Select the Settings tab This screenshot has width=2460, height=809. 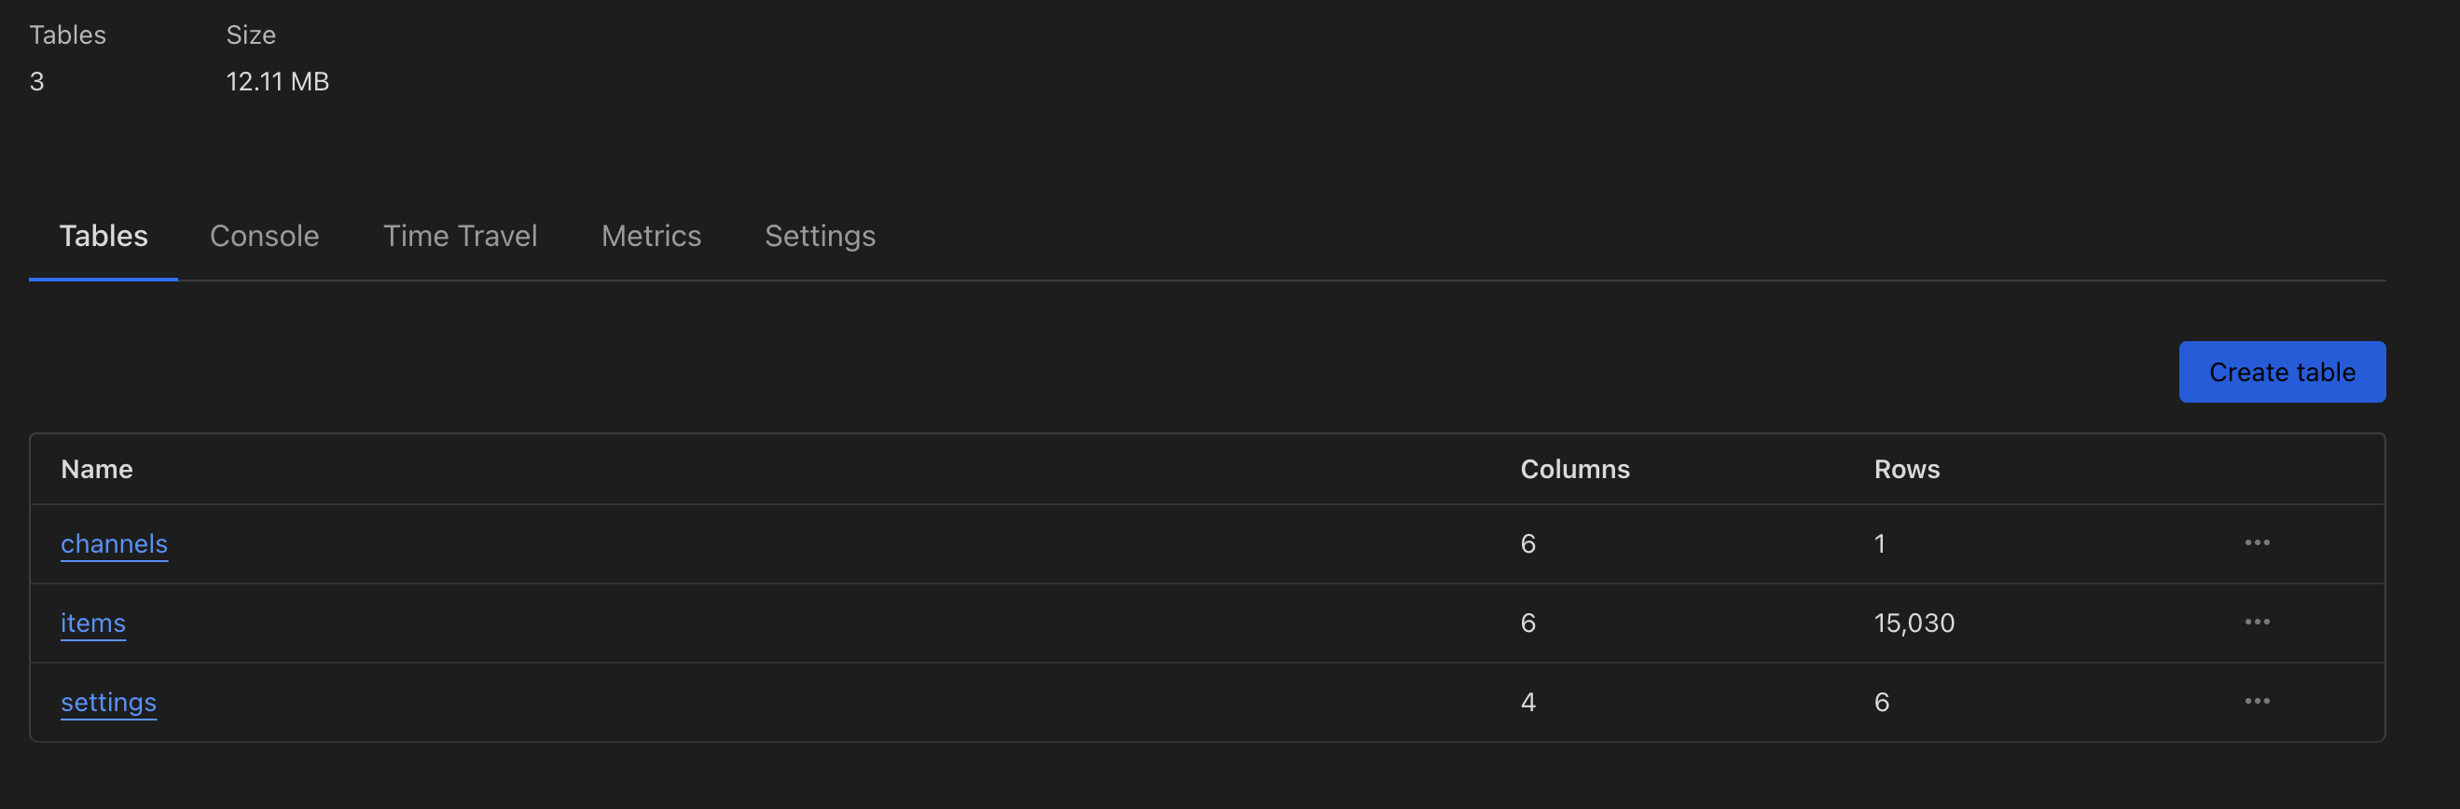point(820,236)
